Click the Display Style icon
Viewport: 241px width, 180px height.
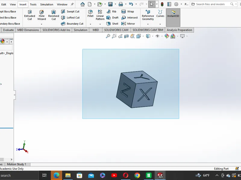(148, 36)
